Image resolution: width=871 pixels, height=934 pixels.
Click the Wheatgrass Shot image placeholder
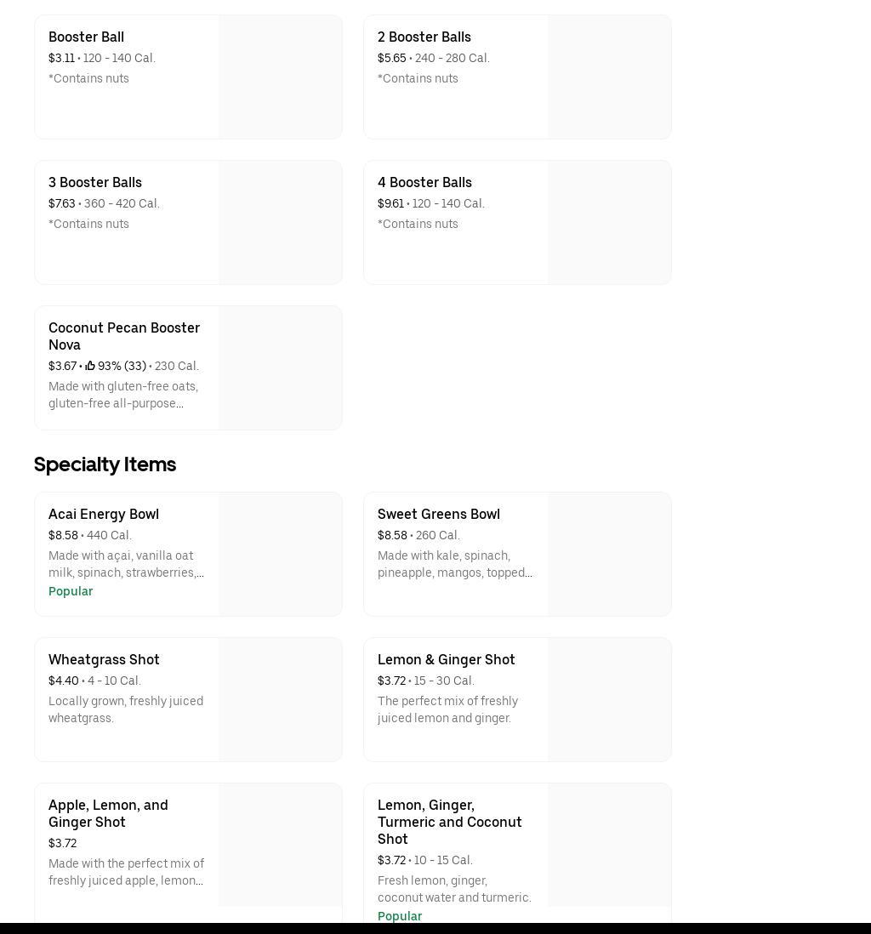coord(280,699)
